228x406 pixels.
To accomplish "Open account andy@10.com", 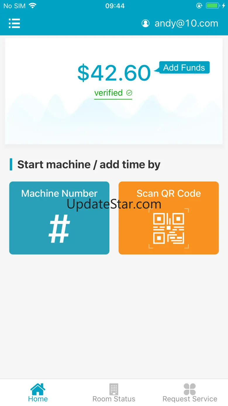I will 186,23.
